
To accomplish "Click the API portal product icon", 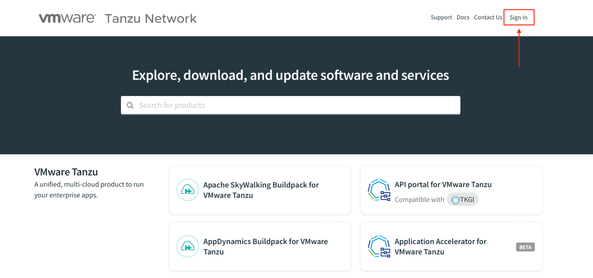I will point(379,190).
